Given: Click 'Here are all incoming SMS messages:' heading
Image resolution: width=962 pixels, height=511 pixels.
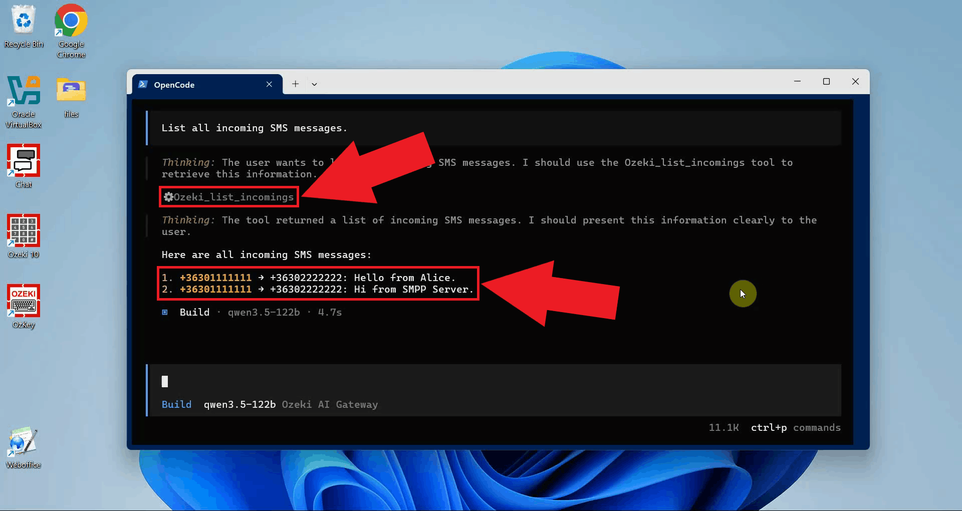Looking at the screenshot, I should [267, 254].
